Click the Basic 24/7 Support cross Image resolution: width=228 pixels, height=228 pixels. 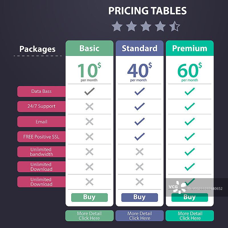point(89,107)
